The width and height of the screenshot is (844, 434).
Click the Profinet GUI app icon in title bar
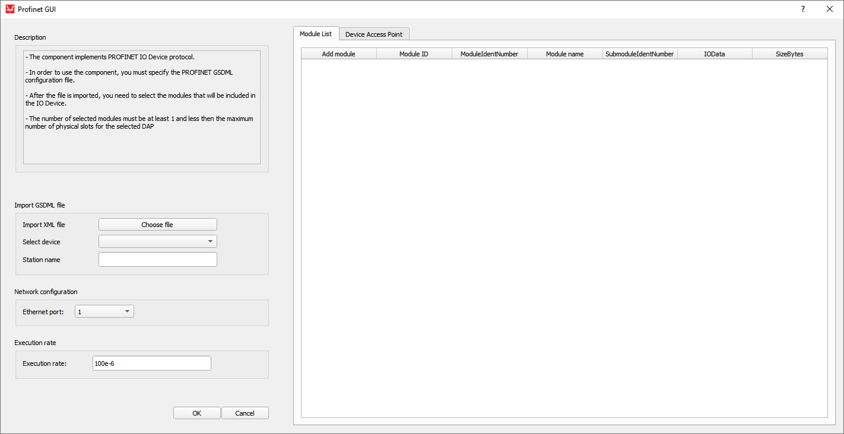(x=9, y=9)
